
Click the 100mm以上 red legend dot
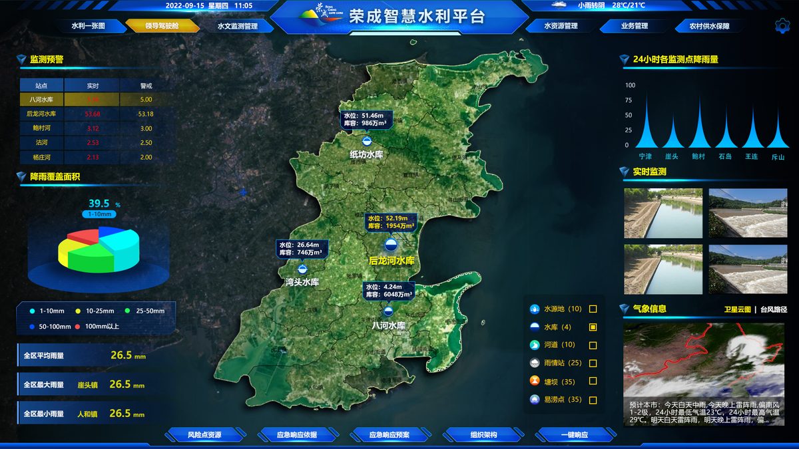click(78, 326)
